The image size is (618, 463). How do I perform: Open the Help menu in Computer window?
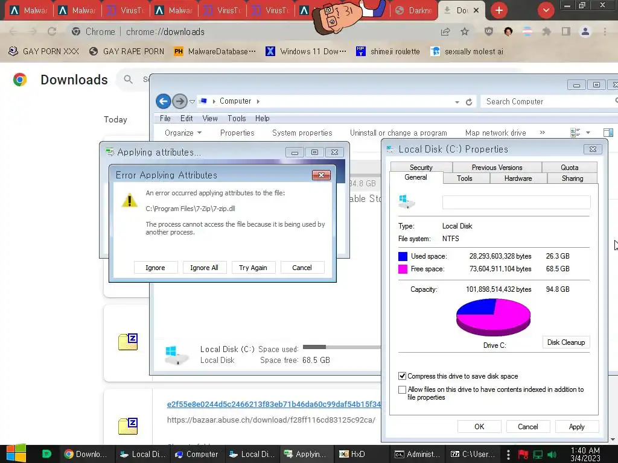click(x=262, y=119)
